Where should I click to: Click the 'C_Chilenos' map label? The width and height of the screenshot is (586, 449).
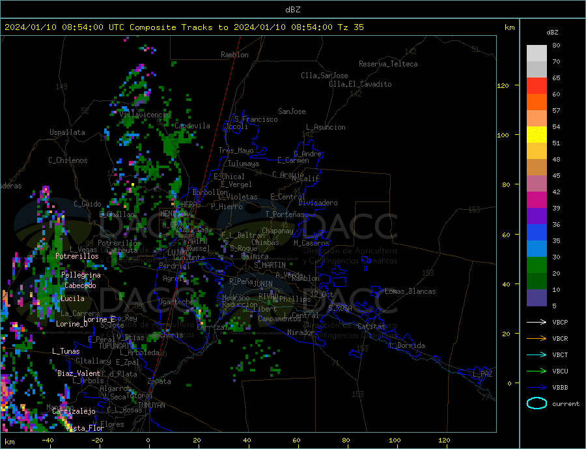pyautogui.click(x=68, y=160)
